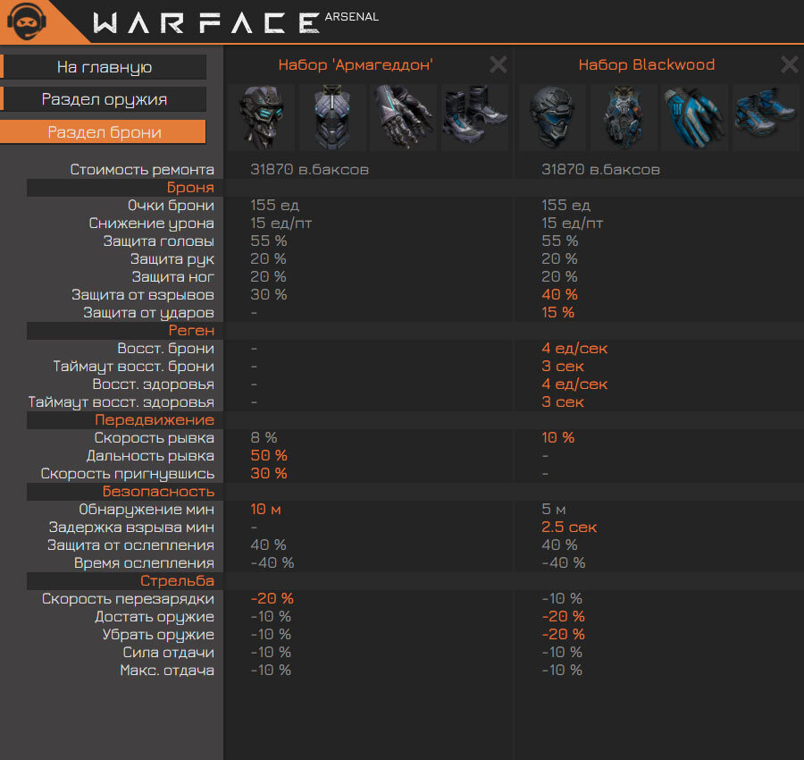Click the Скорость рывка label
804x760 pixels.
pyautogui.click(x=155, y=438)
